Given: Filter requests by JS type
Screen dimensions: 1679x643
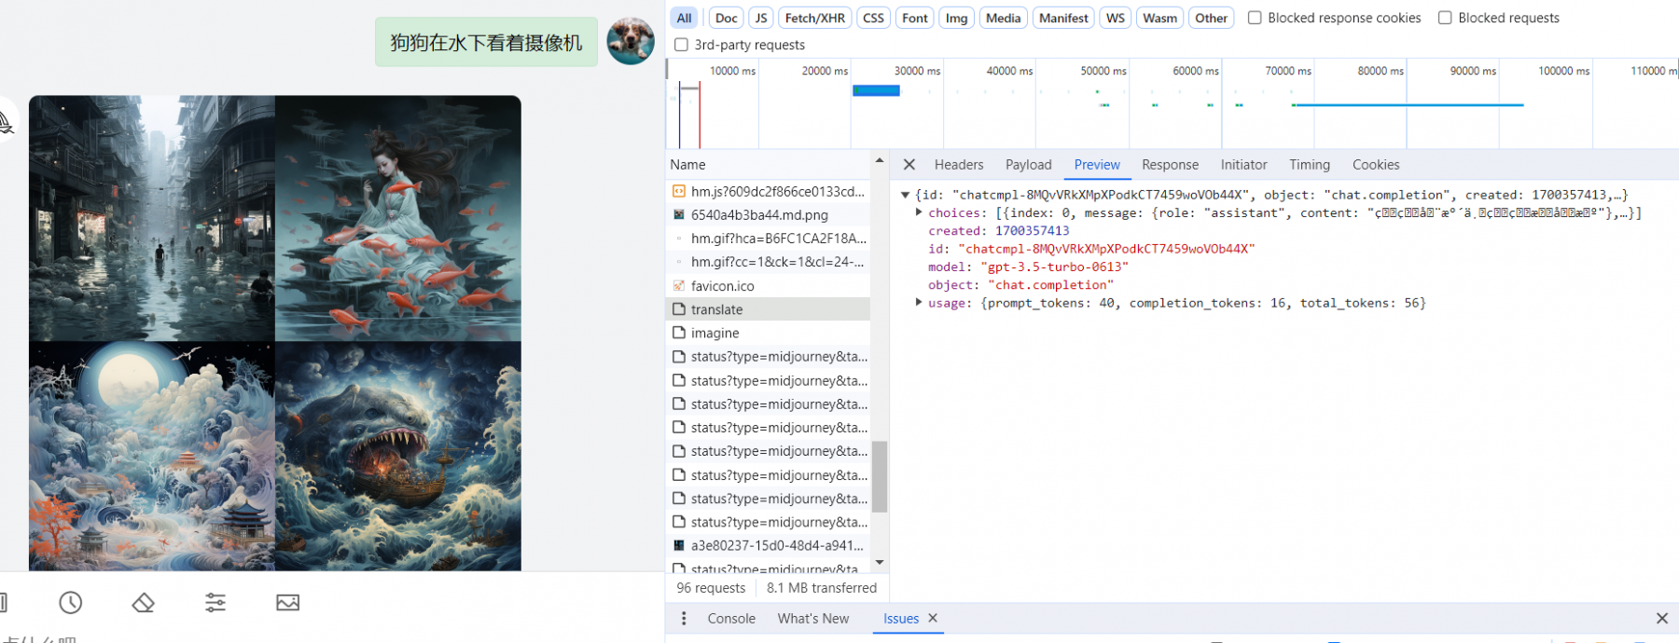Looking at the screenshot, I should pyautogui.click(x=761, y=18).
